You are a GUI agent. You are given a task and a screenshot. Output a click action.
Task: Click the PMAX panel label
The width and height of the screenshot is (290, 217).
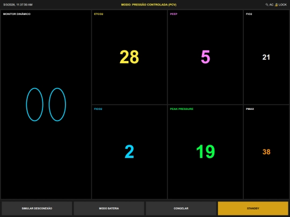250,109
